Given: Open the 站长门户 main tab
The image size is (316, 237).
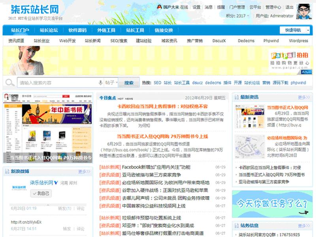Looking at the screenshot, I should [x=20, y=30].
